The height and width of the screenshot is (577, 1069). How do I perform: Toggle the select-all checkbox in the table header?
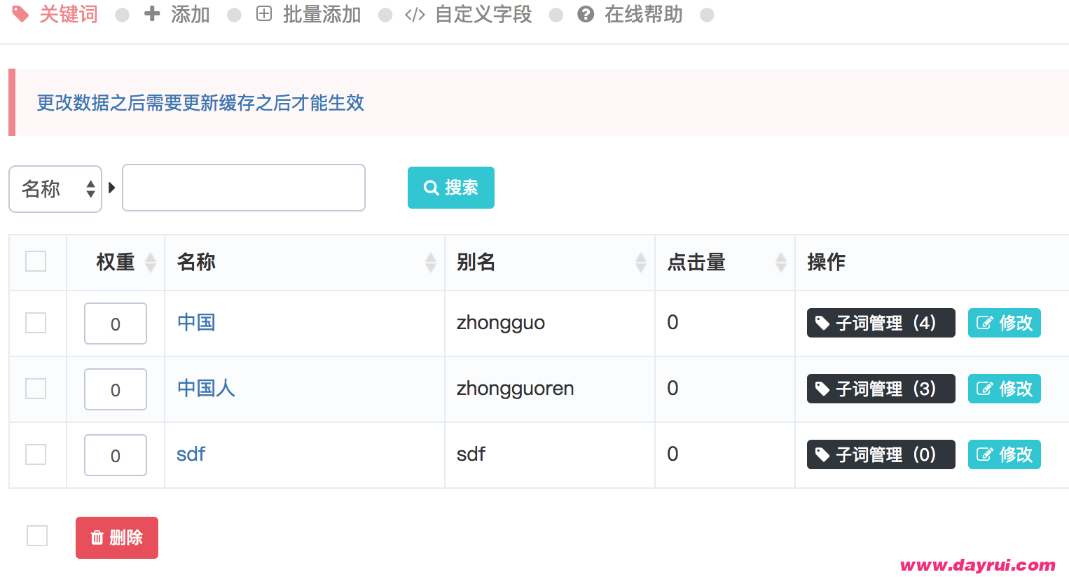point(36,261)
